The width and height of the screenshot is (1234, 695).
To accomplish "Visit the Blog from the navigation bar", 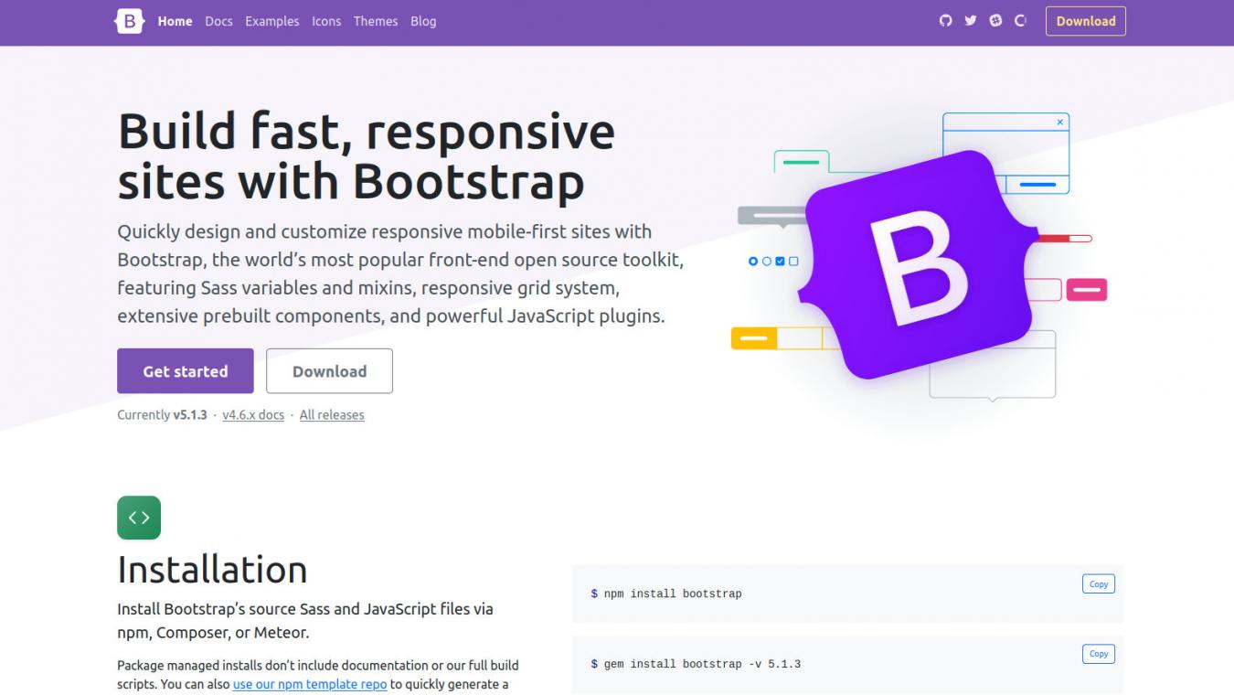I will (x=422, y=21).
